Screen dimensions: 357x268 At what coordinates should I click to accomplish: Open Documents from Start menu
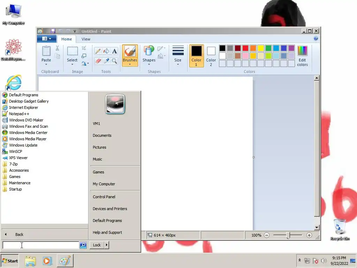click(x=102, y=135)
